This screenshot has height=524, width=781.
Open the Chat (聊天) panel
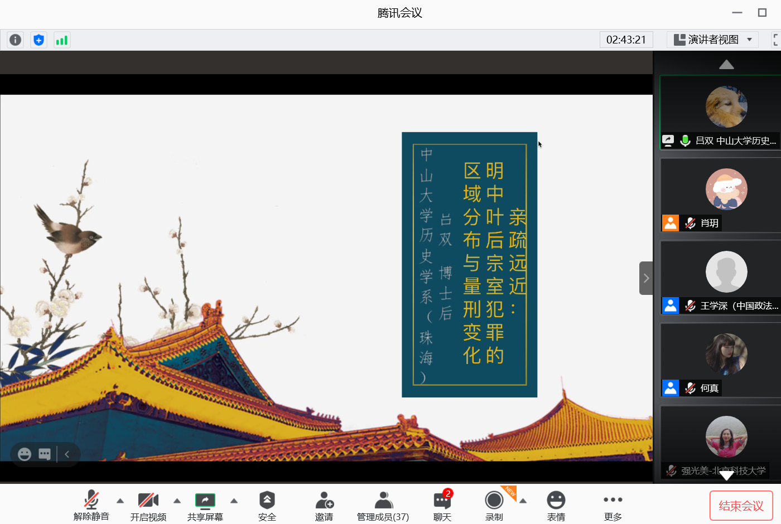[x=442, y=505]
